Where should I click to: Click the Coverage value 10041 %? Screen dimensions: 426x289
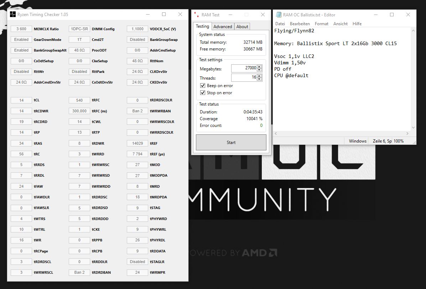(x=254, y=118)
